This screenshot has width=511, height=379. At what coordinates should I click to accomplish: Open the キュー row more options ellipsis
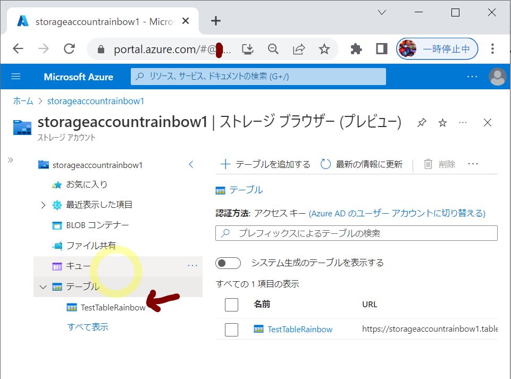tap(192, 266)
